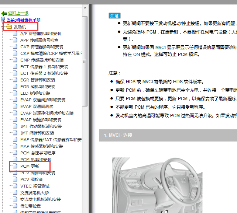Click document icon for MAP 传感器拆卸和安装
237x213 pixels.
click(x=15, y=146)
